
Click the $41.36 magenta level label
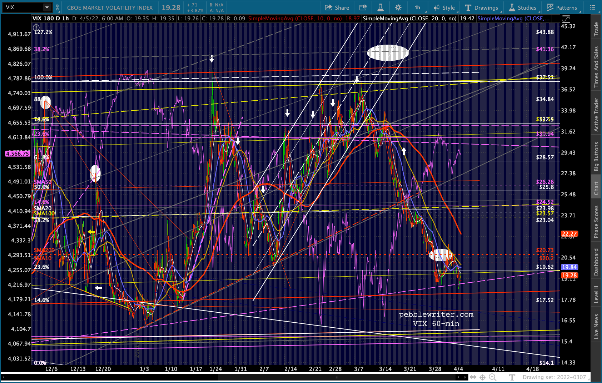pos(544,49)
